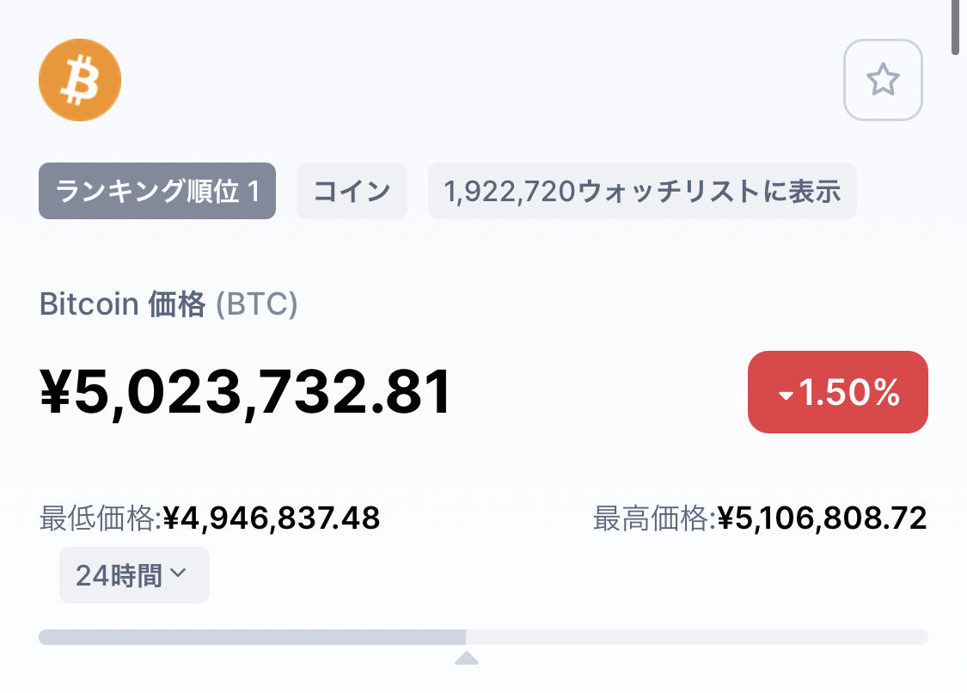Click the (BTC) ticker symbol
Screen dimensions: 967x693
pyautogui.click(x=256, y=304)
